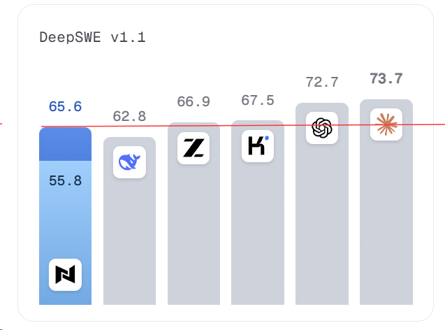Click the Kimi K logo icon
445x330 pixels.
(258, 146)
